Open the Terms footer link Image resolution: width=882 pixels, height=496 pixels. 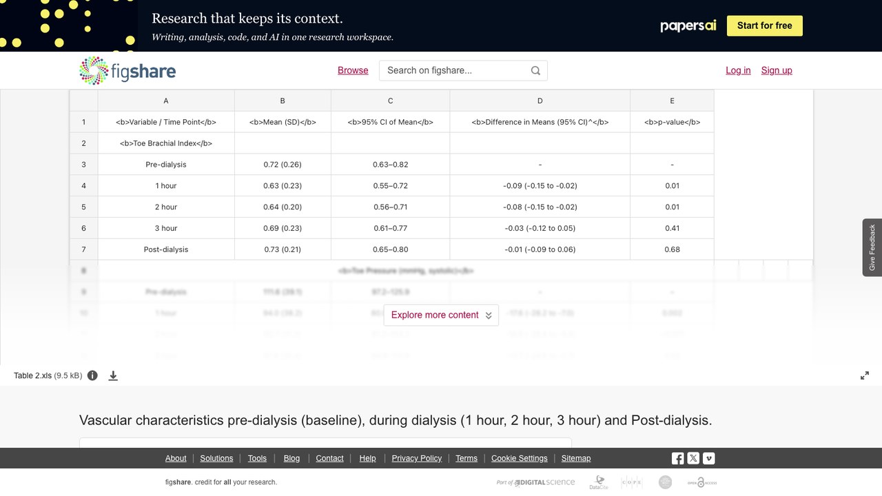466,458
